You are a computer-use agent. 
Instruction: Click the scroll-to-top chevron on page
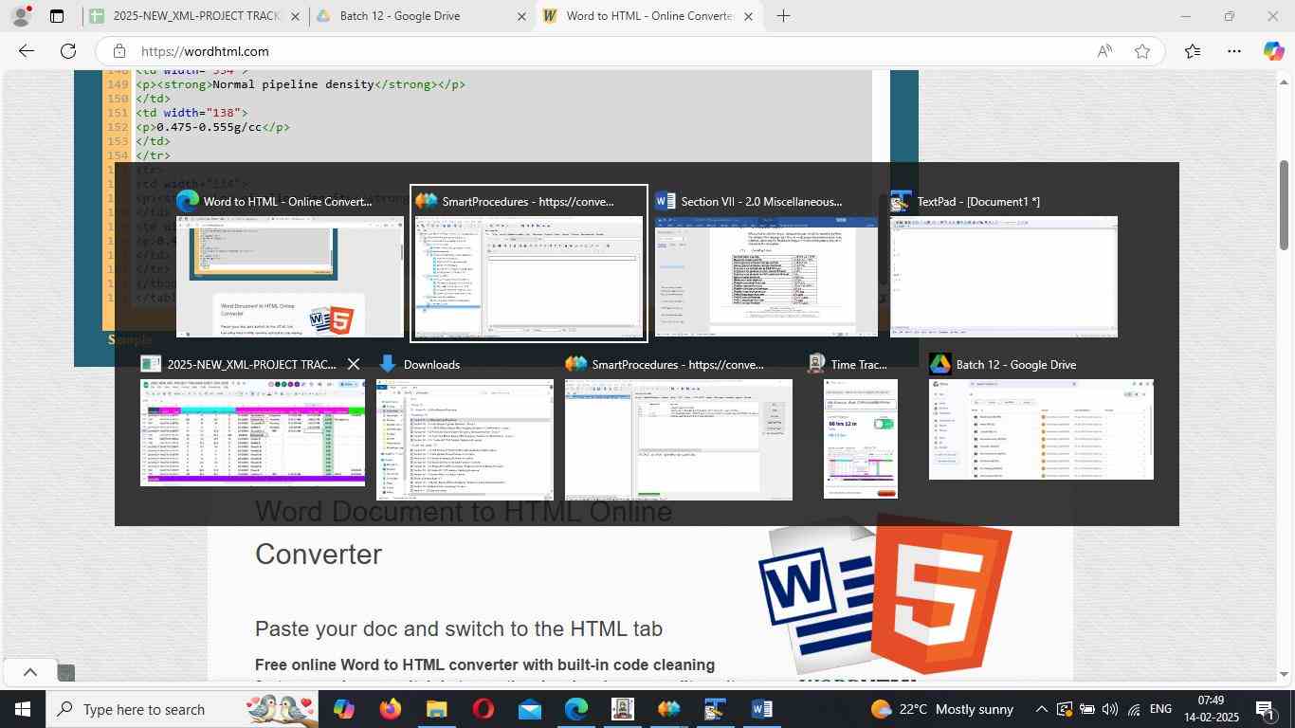[x=30, y=672]
